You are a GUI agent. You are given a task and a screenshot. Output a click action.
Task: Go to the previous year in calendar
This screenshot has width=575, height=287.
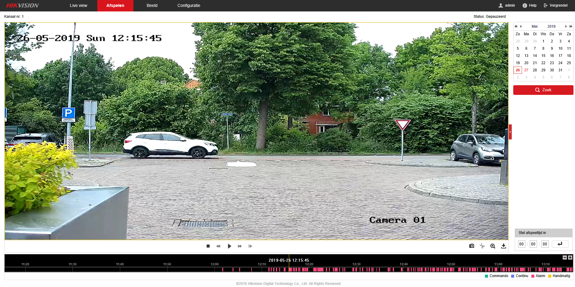(516, 27)
